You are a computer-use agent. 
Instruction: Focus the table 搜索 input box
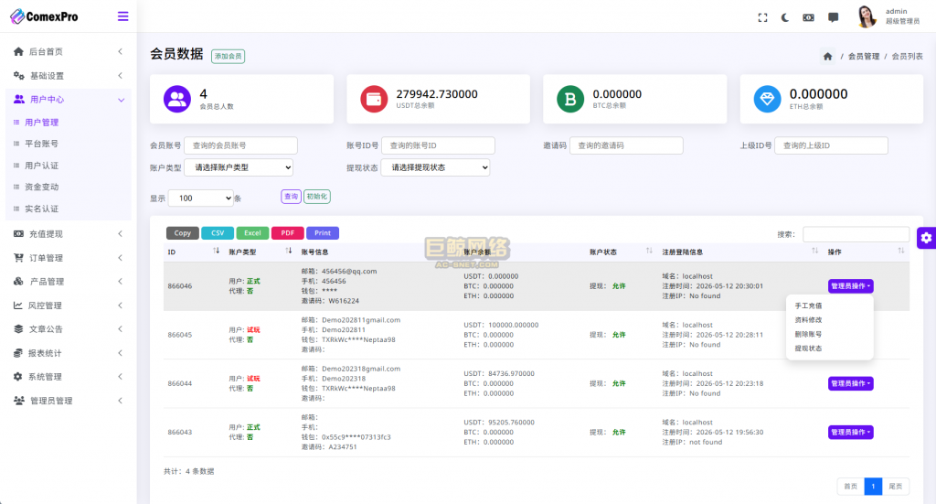coord(856,234)
